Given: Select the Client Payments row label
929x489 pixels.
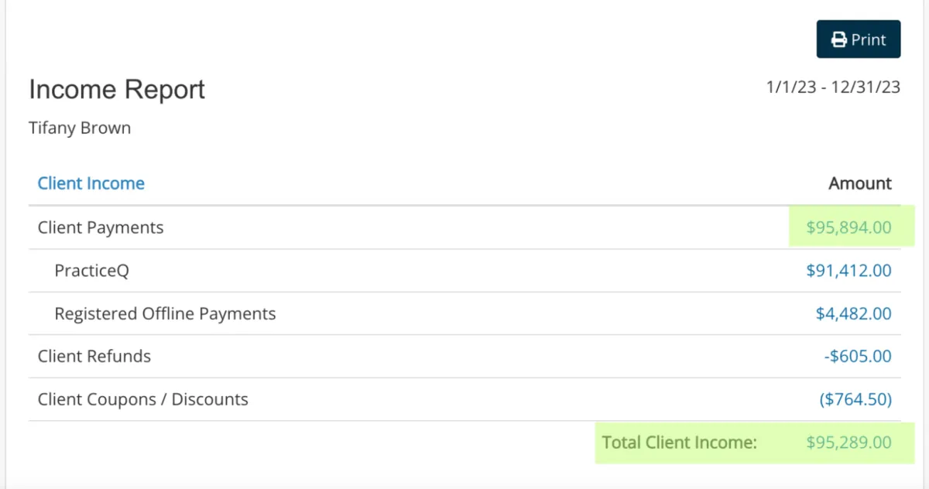Looking at the screenshot, I should [101, 227].
